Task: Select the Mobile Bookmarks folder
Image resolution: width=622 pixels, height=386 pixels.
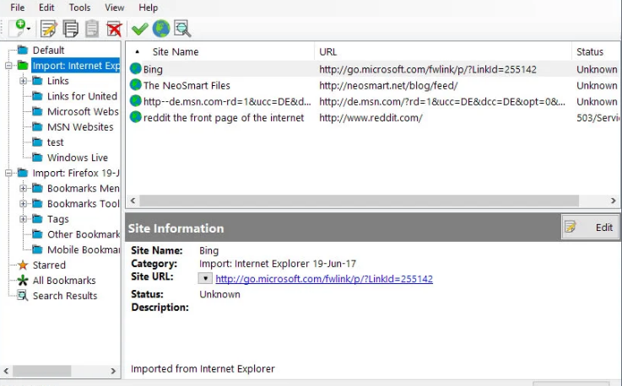Action: 84,249
